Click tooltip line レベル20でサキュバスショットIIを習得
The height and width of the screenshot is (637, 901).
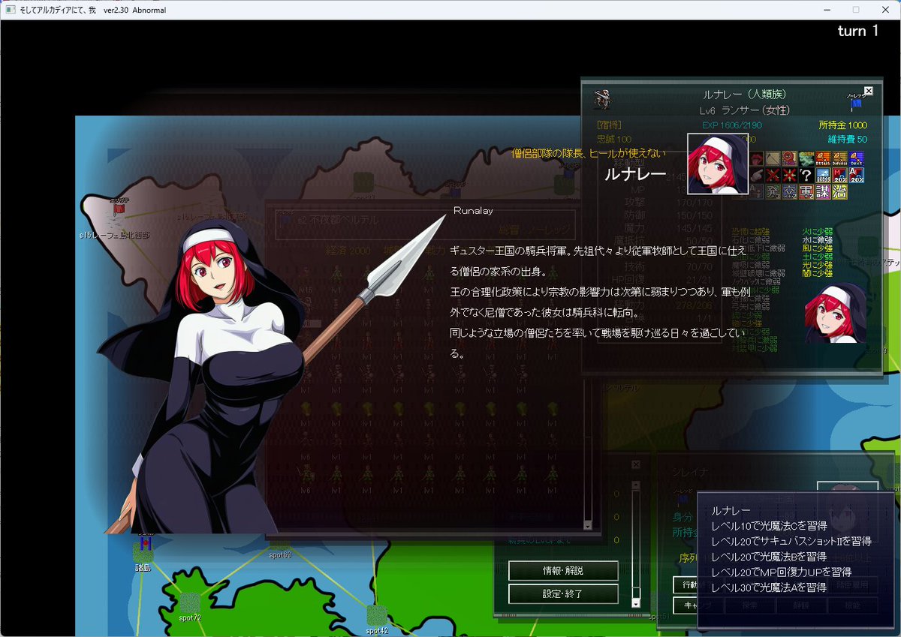tap(791, 541)
